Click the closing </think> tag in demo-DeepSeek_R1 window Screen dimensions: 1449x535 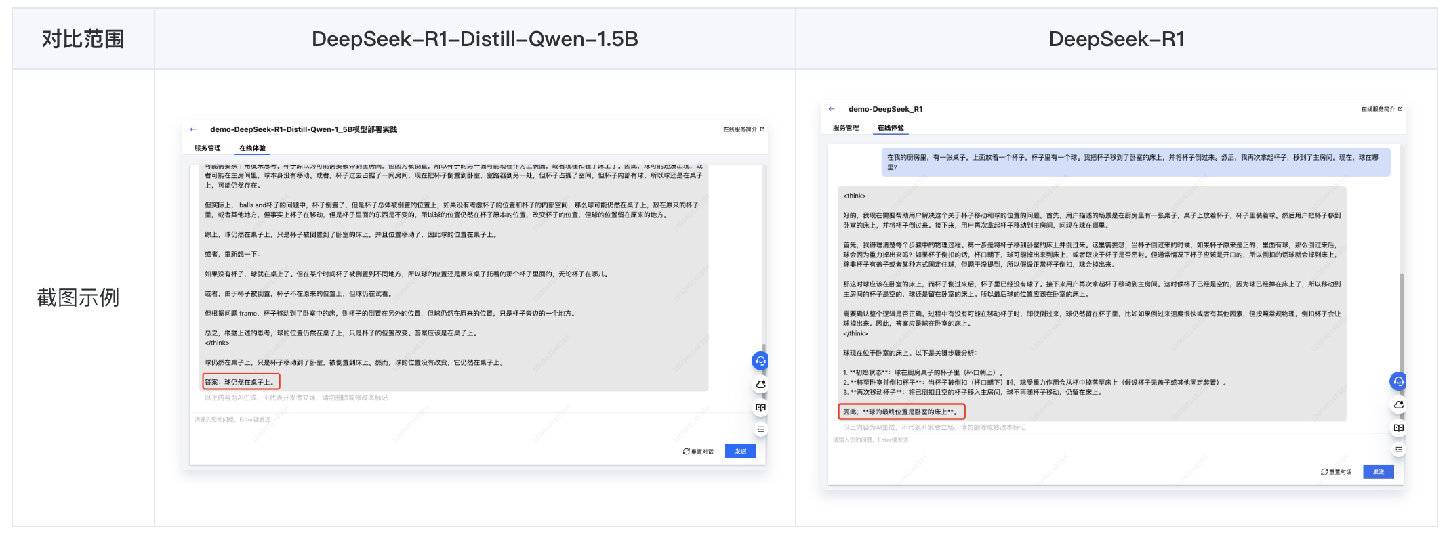(x=855, y=333)
